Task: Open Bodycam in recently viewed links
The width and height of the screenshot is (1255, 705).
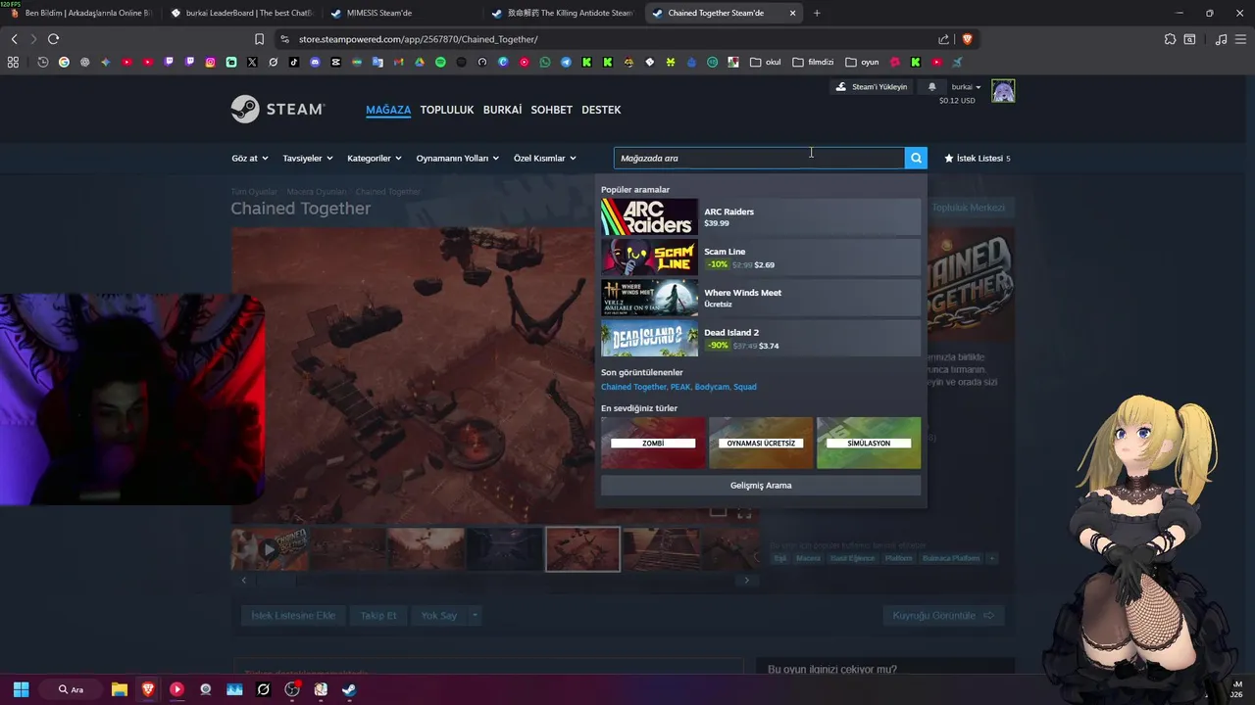Action: [711, 387]
